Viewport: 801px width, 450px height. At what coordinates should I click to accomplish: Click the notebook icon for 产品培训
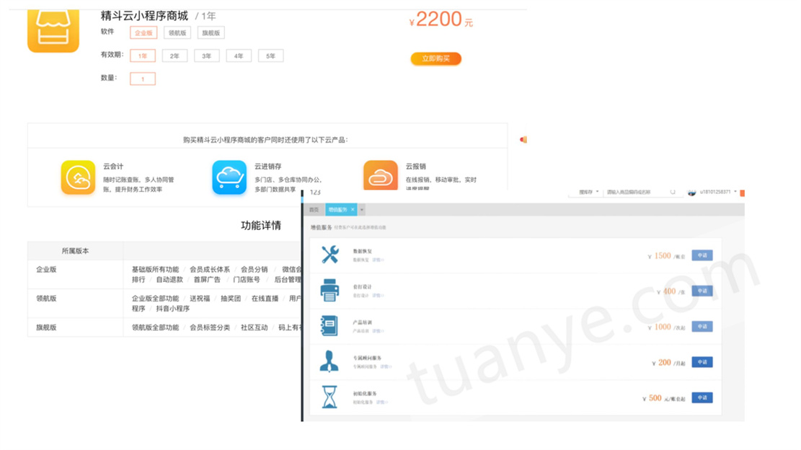click(x=329, y=326)
